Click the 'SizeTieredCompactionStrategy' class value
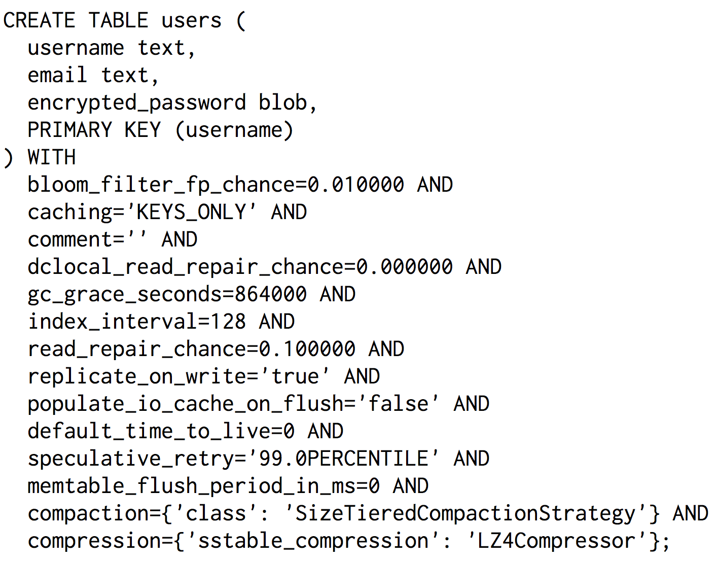This screenshot has height=562, width=718. (x=465, y=513)
